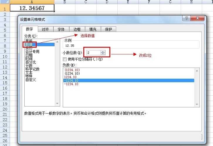Select the 填充 tab
This screenshot has width=213, height=146.
tap(93, 29)
